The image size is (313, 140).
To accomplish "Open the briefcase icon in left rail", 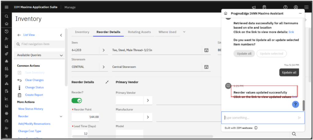I will [6, 121].
